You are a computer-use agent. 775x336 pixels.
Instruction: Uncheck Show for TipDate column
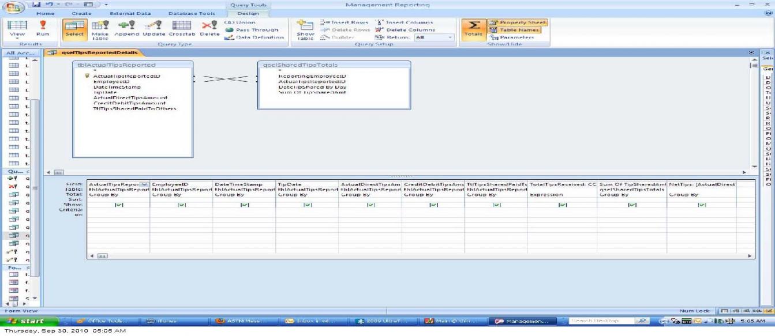[x=307, y=205]
